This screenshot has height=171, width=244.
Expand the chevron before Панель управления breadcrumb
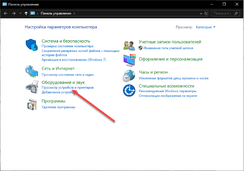pos(37,13)
